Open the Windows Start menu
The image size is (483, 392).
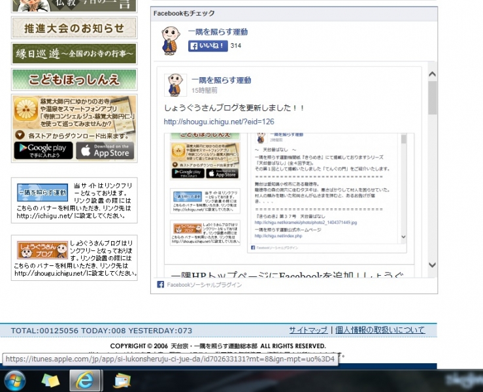point(14,380)
